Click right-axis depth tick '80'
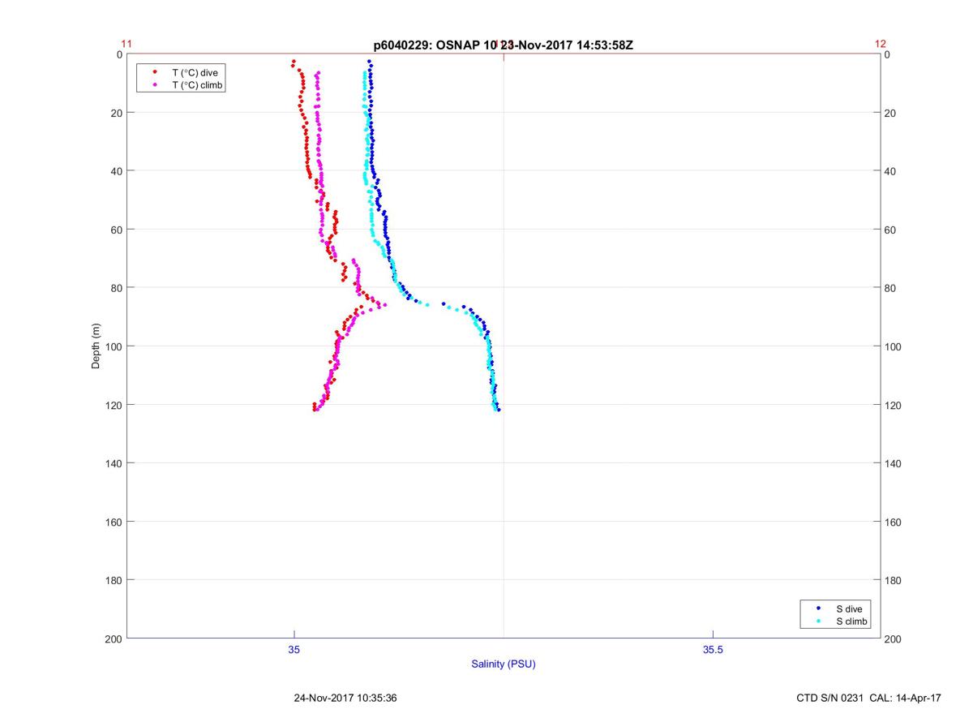Viewport: 973px width, 718px height. pos(890,288)
